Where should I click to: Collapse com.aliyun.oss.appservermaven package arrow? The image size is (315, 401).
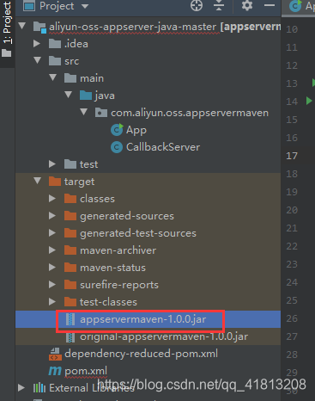tap(84, 112)
